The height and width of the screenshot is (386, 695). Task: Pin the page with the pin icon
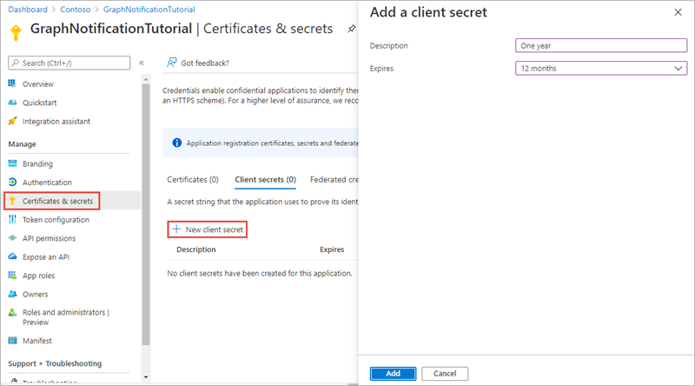(x=352, y=29)
